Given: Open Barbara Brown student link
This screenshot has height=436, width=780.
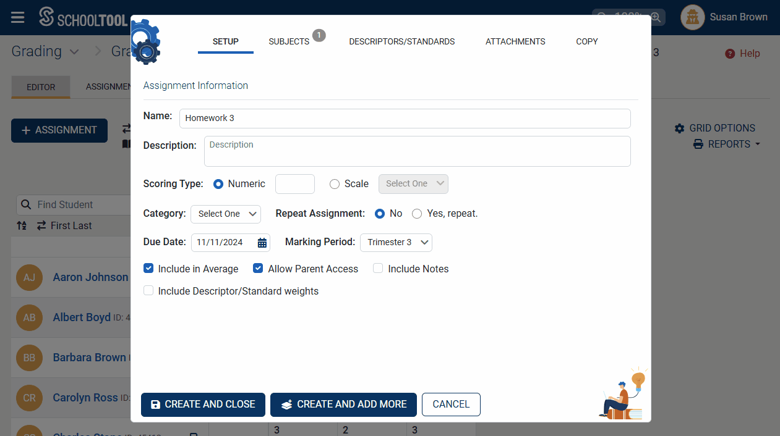Looking at the screenshot, I should tap(89, 358).
